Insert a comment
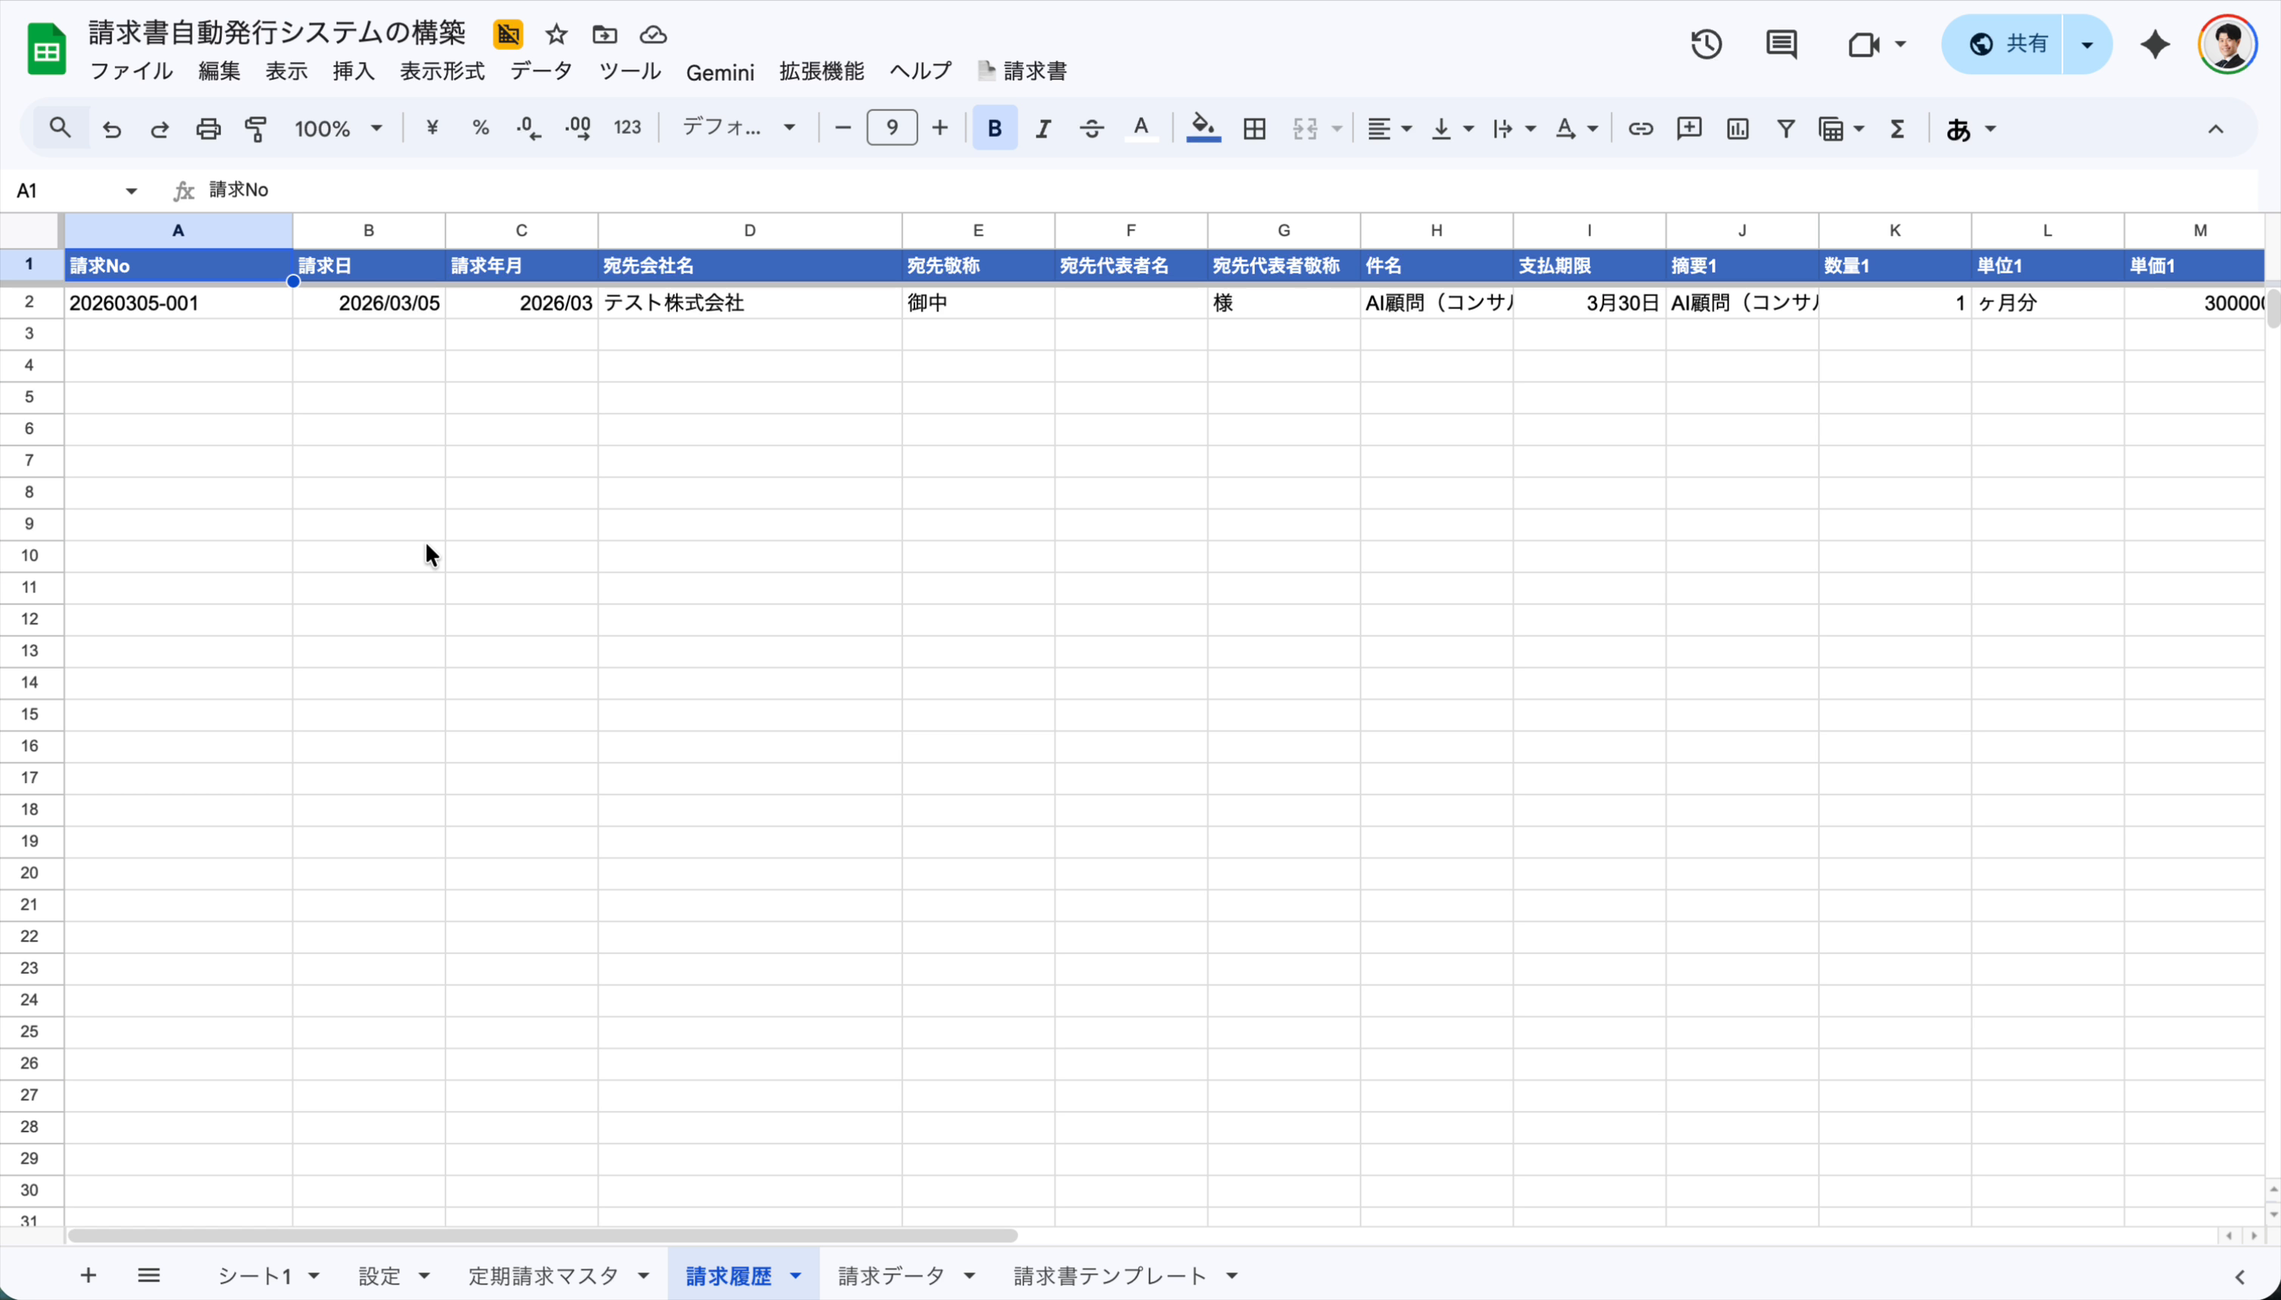Screen dimensions: 2281x1300 coord(1689,128)
